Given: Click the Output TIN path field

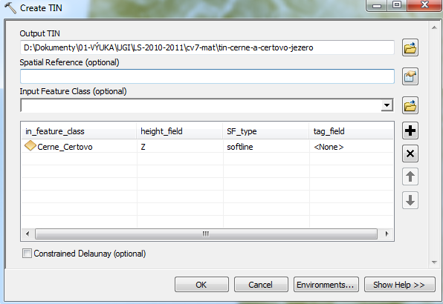Looking at the screenshot, I should [x=207, y=47].
